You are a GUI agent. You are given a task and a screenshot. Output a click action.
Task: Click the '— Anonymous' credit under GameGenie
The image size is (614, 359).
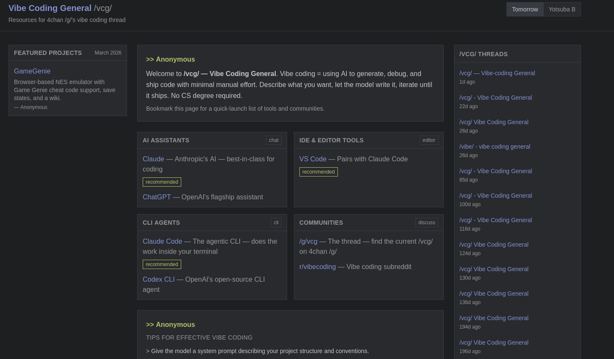(30, 107)
